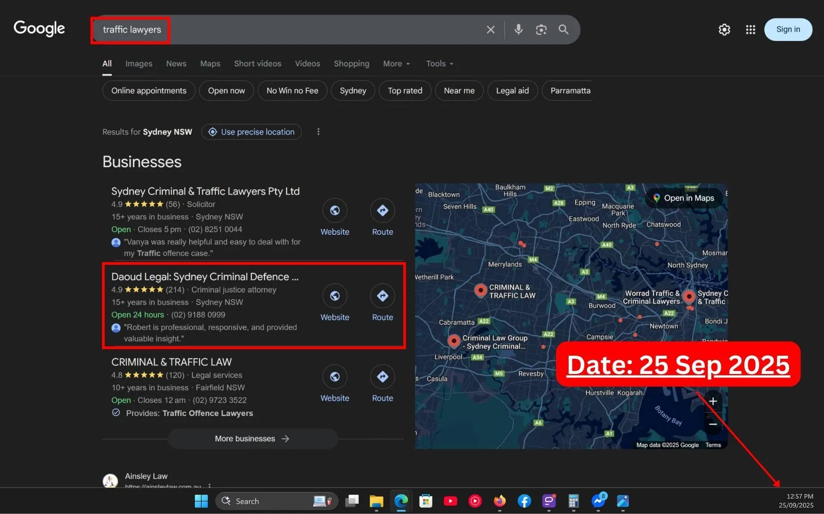Toggle the Open now filter chip
824x514 pixels.
click(x=226, y=91)
